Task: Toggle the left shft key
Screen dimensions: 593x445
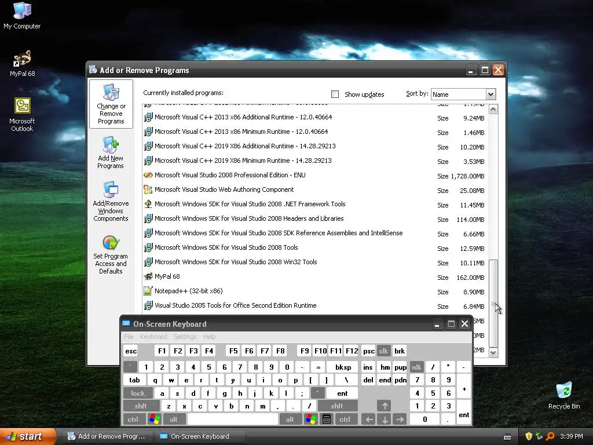Action: pos(141,406)
